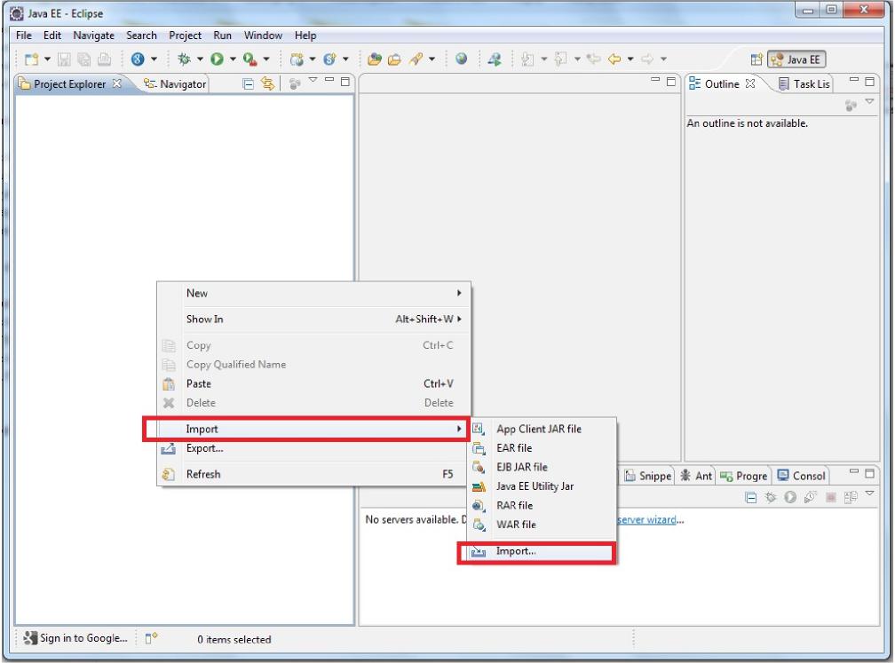Click the Sign in to Google status icon
Viewport: 895px width, 663px height.
(x=31, y=638)
